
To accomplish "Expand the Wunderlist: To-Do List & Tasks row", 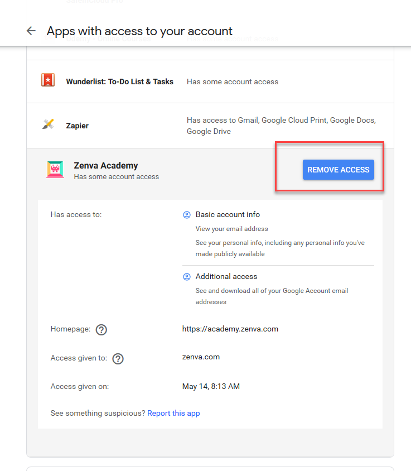I will (210, 81).
